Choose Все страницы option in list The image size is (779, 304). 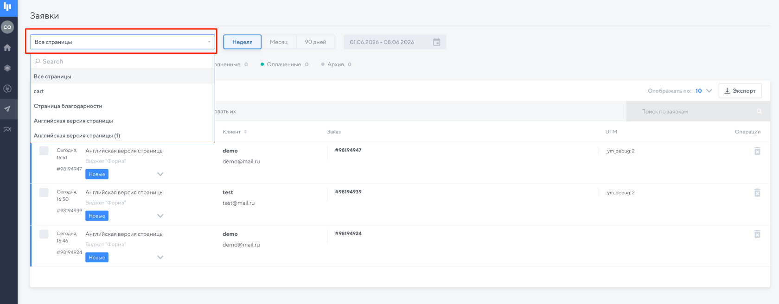(x=122, y=76)
